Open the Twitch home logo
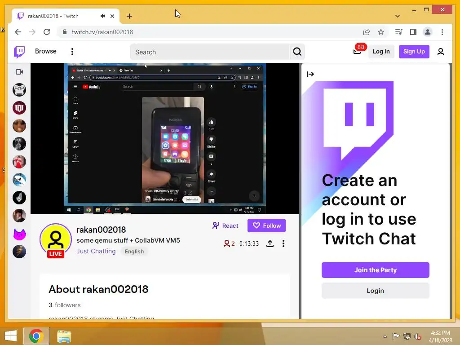Screen dimensions: 460x345 click(x=19, y=52)
